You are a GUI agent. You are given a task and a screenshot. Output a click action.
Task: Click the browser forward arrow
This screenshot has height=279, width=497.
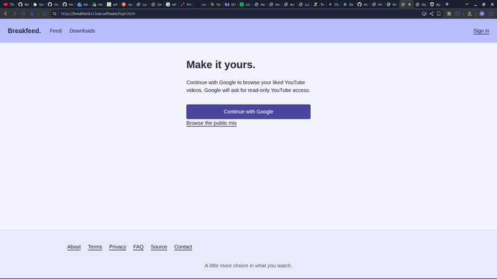[x=14, y=14]
